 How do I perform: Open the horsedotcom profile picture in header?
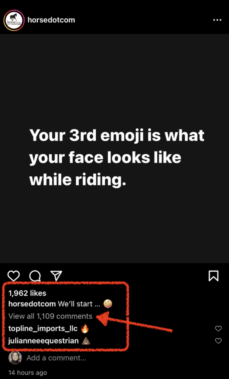coord(14,20)
